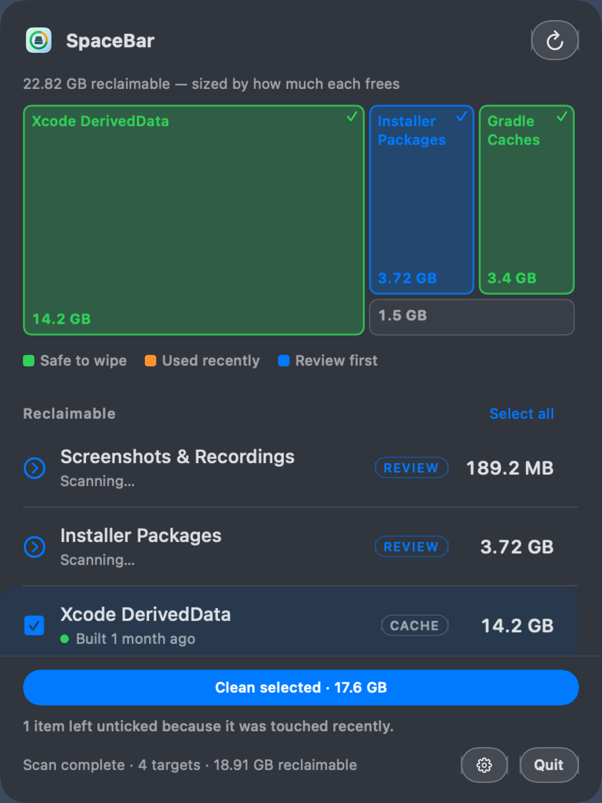Expand Screenshots & Recordings row chevron
Image resolution: width=602 pixels, height=803 pixels.
[x=34, y=468]
